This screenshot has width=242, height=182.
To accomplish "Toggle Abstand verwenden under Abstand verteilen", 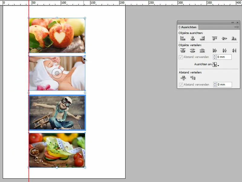I will click(181, 85).
